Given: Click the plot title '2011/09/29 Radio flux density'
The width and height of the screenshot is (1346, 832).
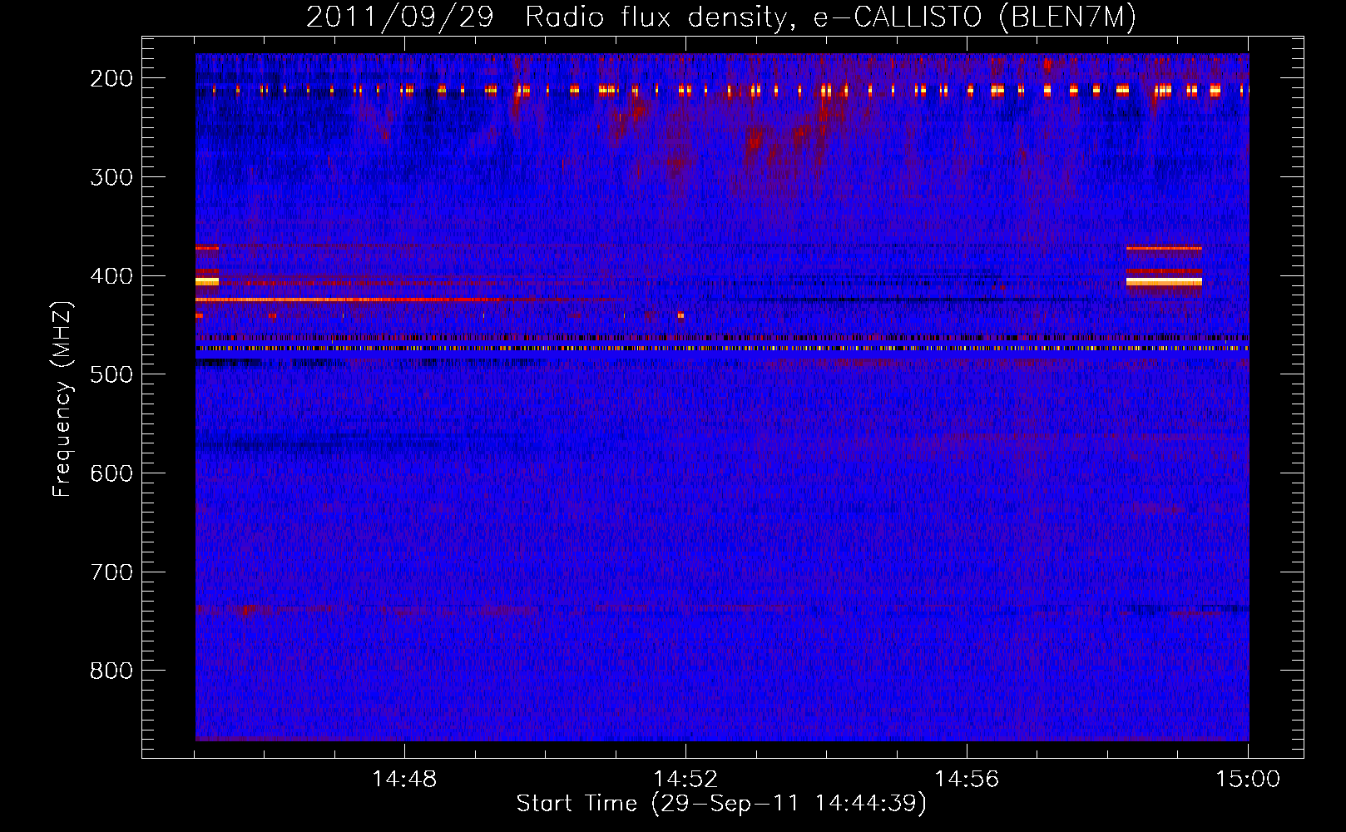Looking at the screenshot, I should pyautogui.click(x=547, y=17).
